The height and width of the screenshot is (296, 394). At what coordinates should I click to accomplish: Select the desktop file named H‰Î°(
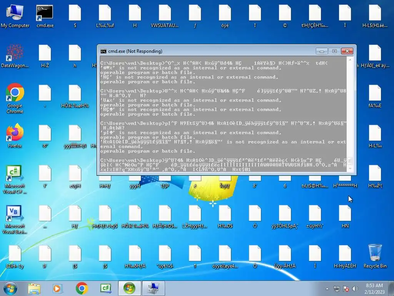point(375,177)
